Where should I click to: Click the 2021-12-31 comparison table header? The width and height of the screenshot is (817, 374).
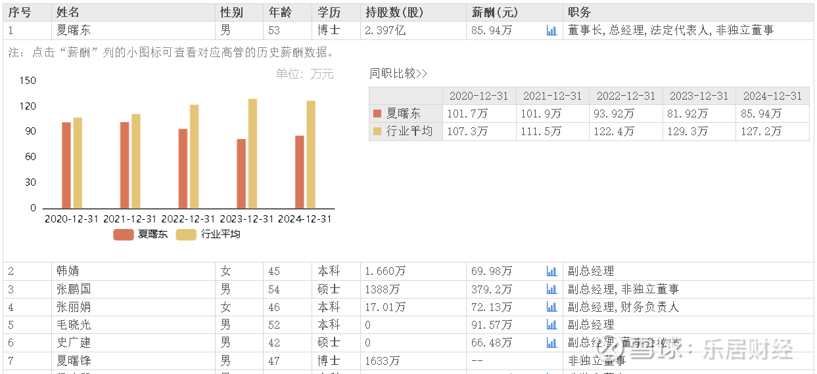tap(552, 96)
